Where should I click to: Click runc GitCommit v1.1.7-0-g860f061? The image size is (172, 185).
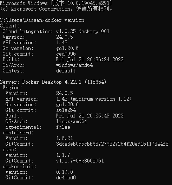coord(80,161)
